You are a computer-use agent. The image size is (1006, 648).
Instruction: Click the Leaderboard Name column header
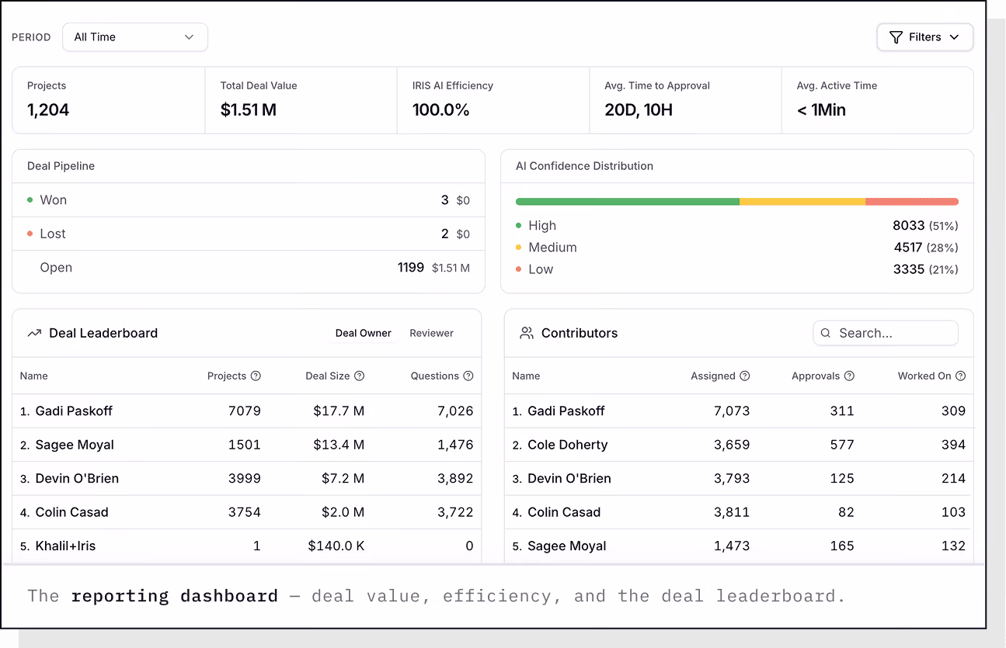coord(34,376)
